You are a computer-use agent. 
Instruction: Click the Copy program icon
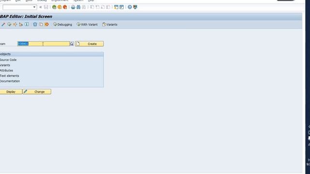pyautogui.click(x=41, y=24)
